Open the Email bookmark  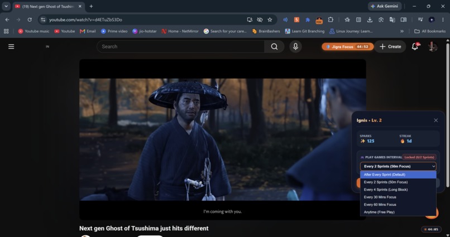coord(88,31)
